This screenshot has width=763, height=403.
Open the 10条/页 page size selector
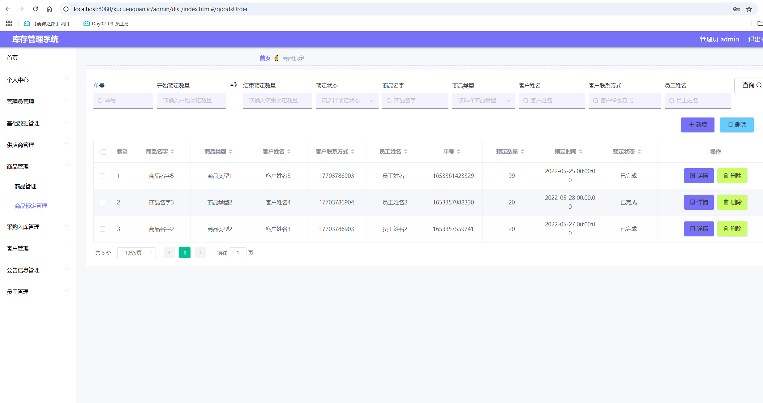coord(136,253)
